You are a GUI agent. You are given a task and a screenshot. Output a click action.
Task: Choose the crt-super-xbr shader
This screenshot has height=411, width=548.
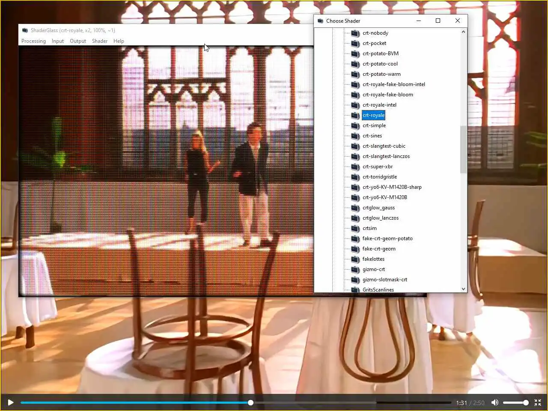[x=378, y=167]
